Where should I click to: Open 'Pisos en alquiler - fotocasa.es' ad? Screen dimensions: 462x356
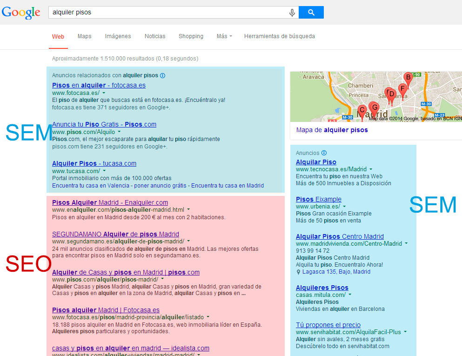tap(99, 85)
